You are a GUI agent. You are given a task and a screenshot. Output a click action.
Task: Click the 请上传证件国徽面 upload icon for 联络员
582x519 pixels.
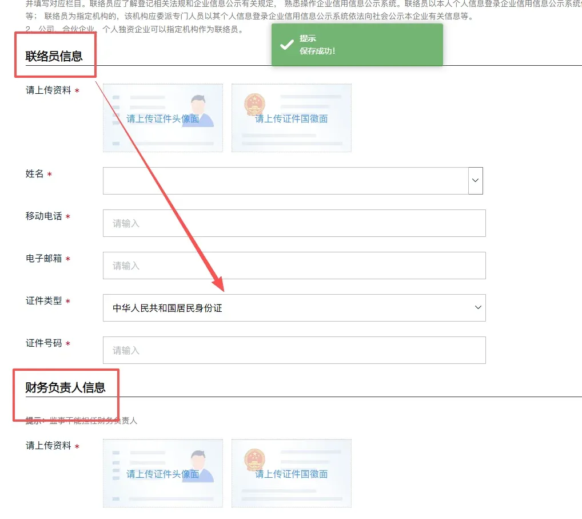(292, 117)
